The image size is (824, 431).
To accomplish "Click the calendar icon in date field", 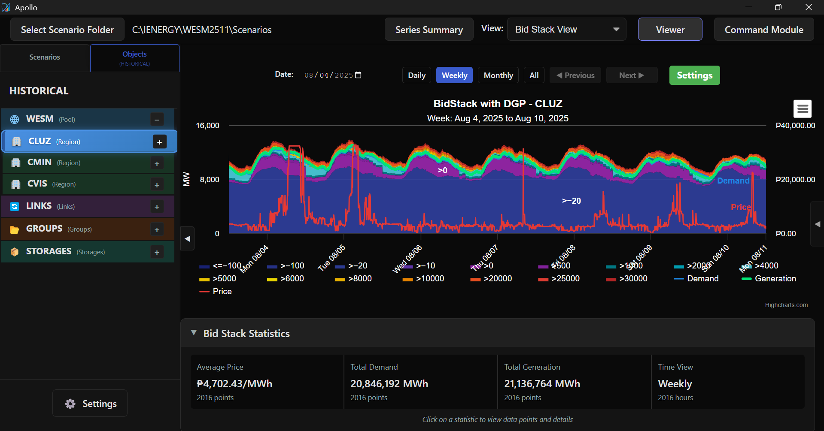I will (x=359, y=75).
